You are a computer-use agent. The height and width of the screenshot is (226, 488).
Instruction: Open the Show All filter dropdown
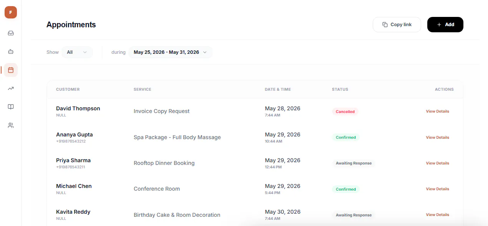77,52
